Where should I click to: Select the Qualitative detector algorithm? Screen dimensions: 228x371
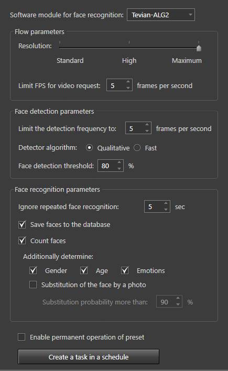(89, 148)
